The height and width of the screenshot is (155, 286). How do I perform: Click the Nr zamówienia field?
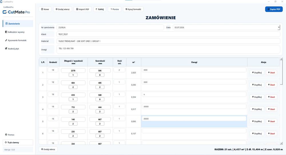click(x=110, y=27)
